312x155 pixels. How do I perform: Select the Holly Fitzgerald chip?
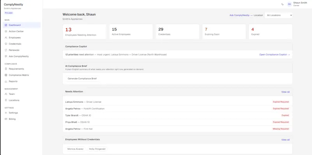(x=97, y=149)
